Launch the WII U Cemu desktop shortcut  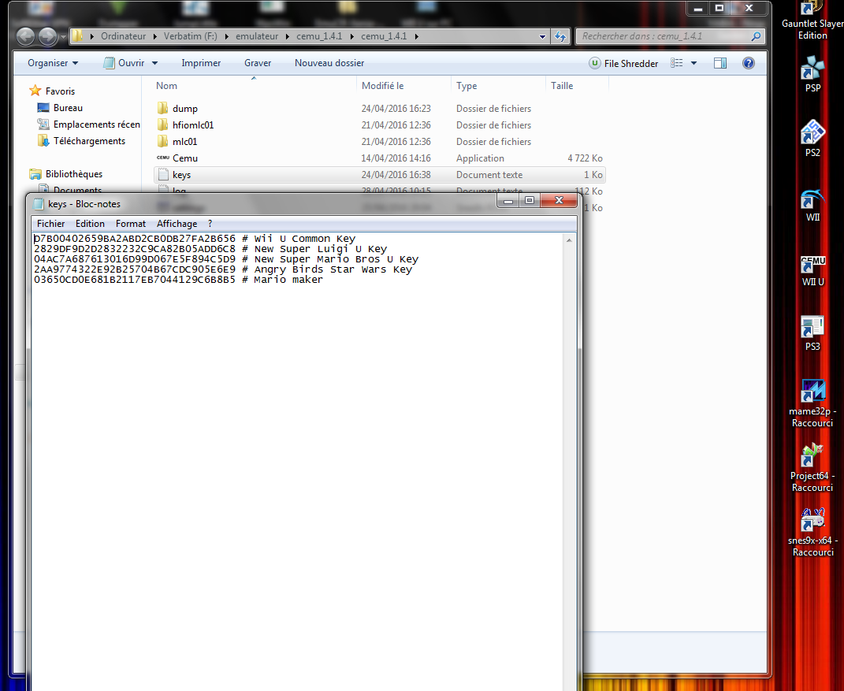click(812, 262)
